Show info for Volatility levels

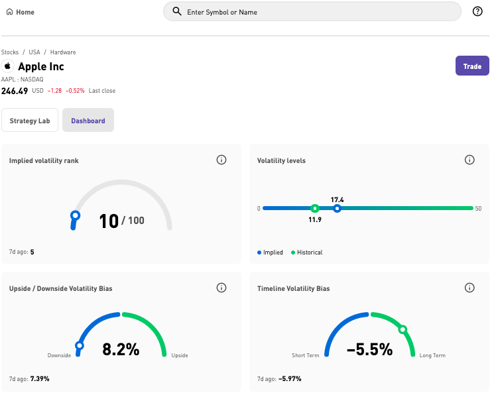[469, 160]
